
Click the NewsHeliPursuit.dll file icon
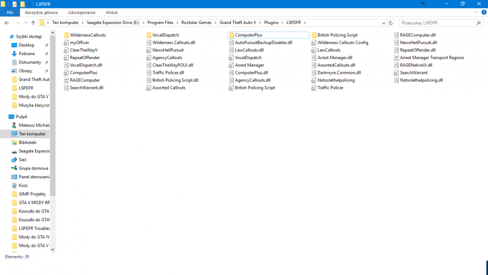tap(396, 42)
